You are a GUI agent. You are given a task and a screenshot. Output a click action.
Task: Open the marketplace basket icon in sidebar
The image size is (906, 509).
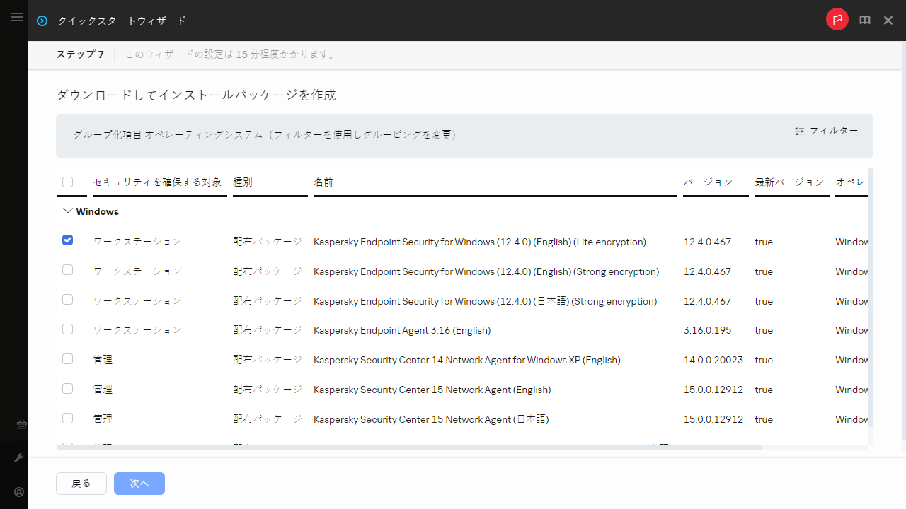(x=21, y=424)
